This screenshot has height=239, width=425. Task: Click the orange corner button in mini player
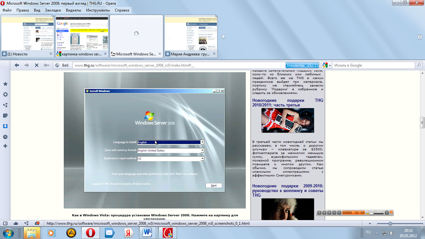pyautogui.click(x=391, y=212)
